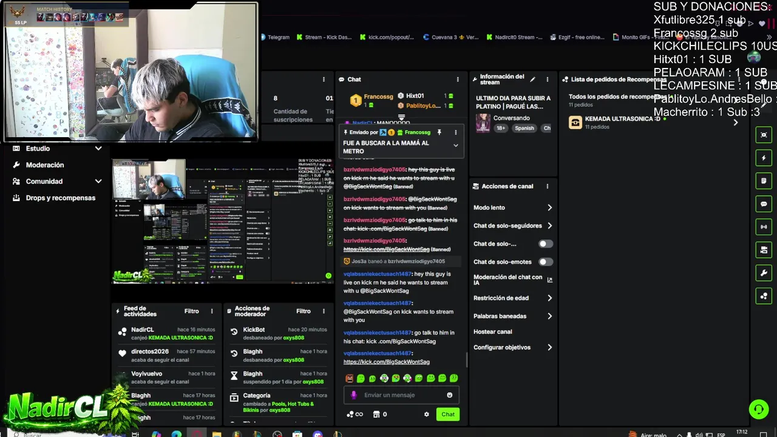Click the chat scrollbar
The width and height of the screenshot is (777, 437).
point(467,361)
